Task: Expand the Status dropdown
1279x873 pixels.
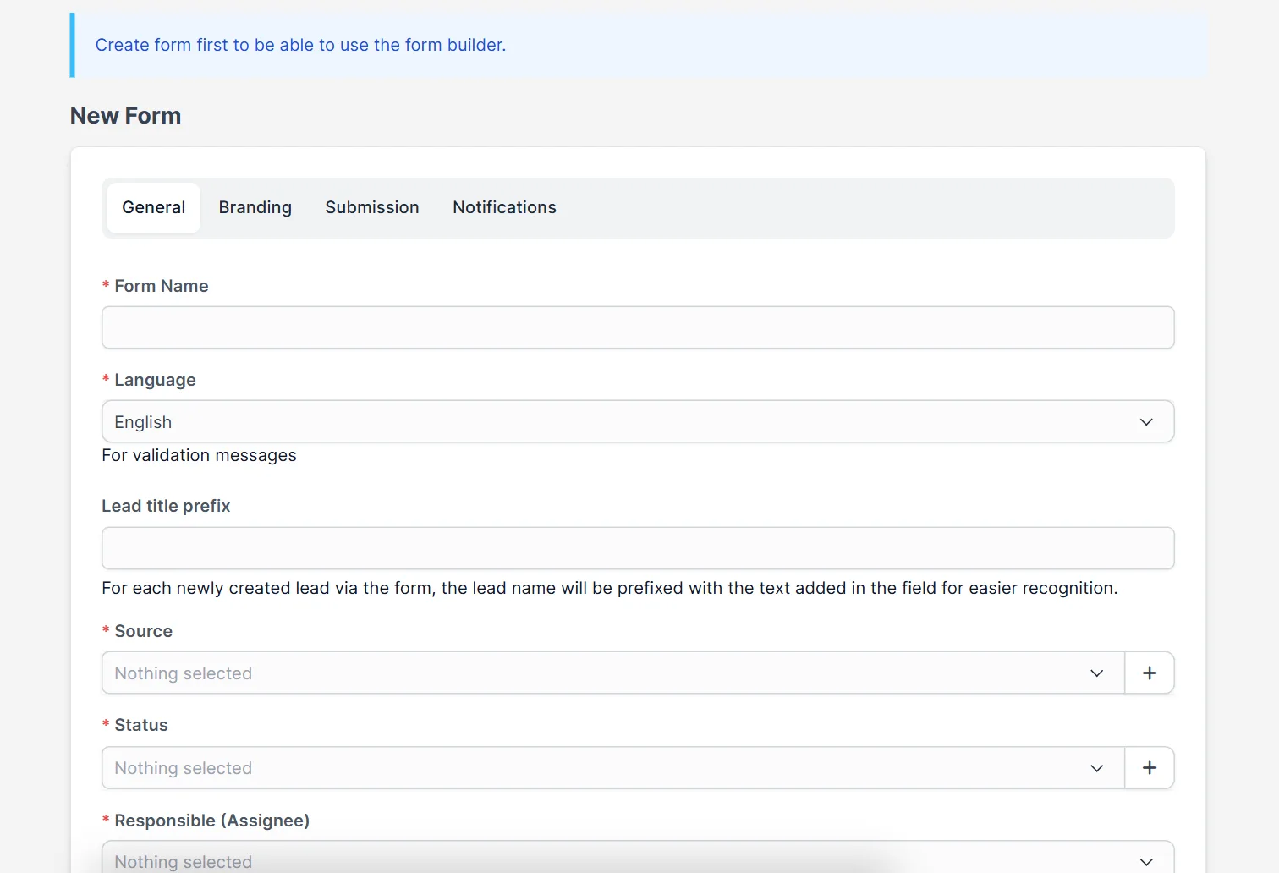Action: (x=613, y=768)
